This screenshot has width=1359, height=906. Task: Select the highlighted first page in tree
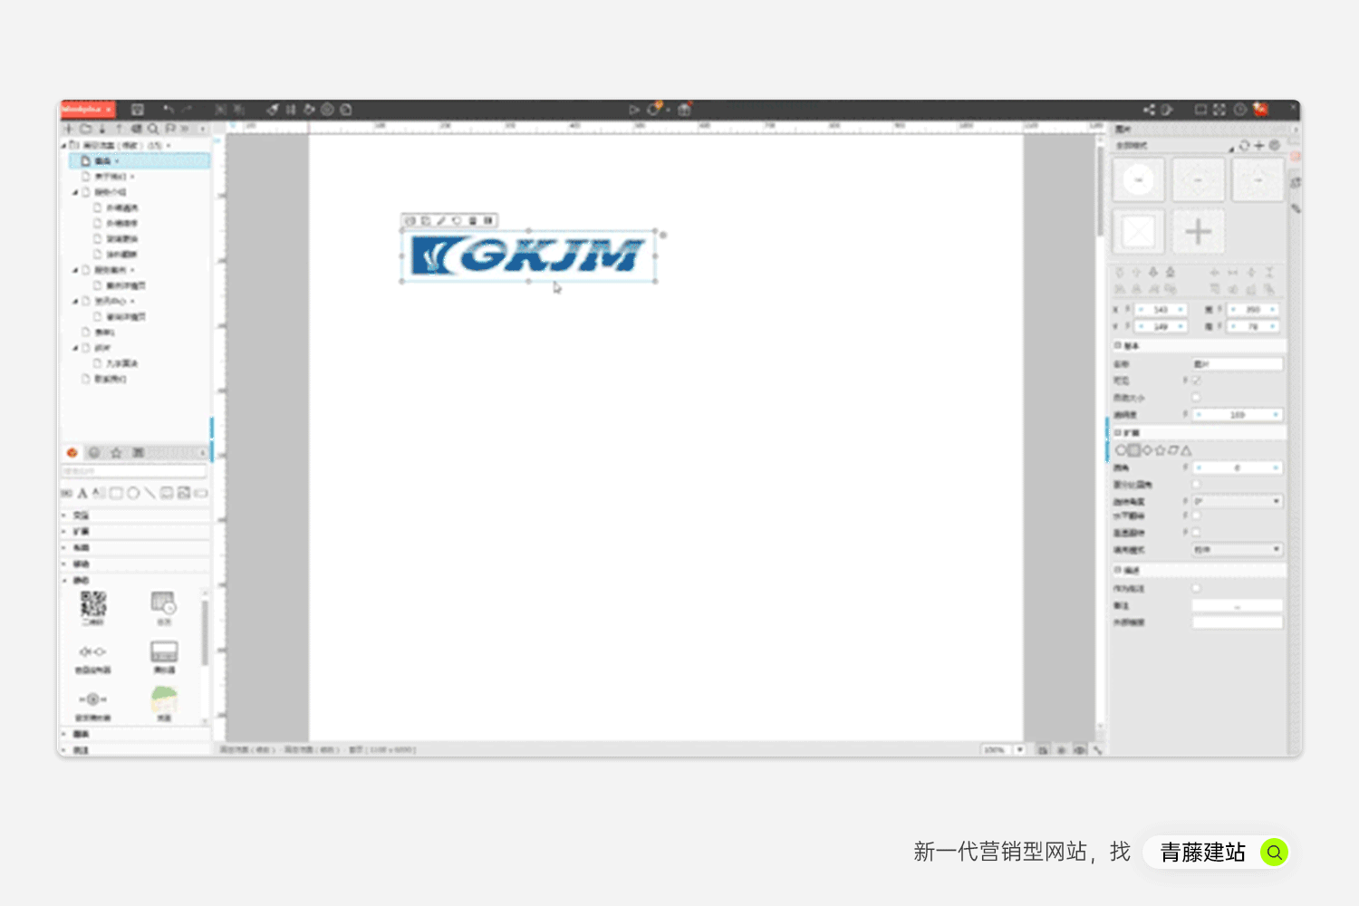103,161
